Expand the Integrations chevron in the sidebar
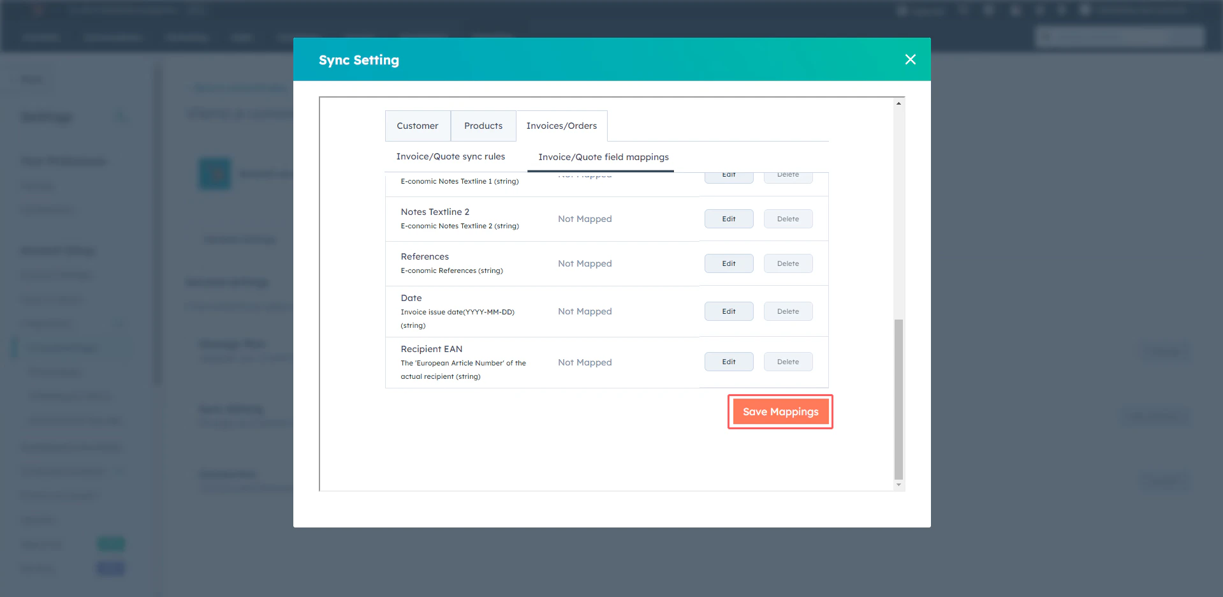Image resolution: width=1223 pixels, height=597 pixels. tap(119, 323)
